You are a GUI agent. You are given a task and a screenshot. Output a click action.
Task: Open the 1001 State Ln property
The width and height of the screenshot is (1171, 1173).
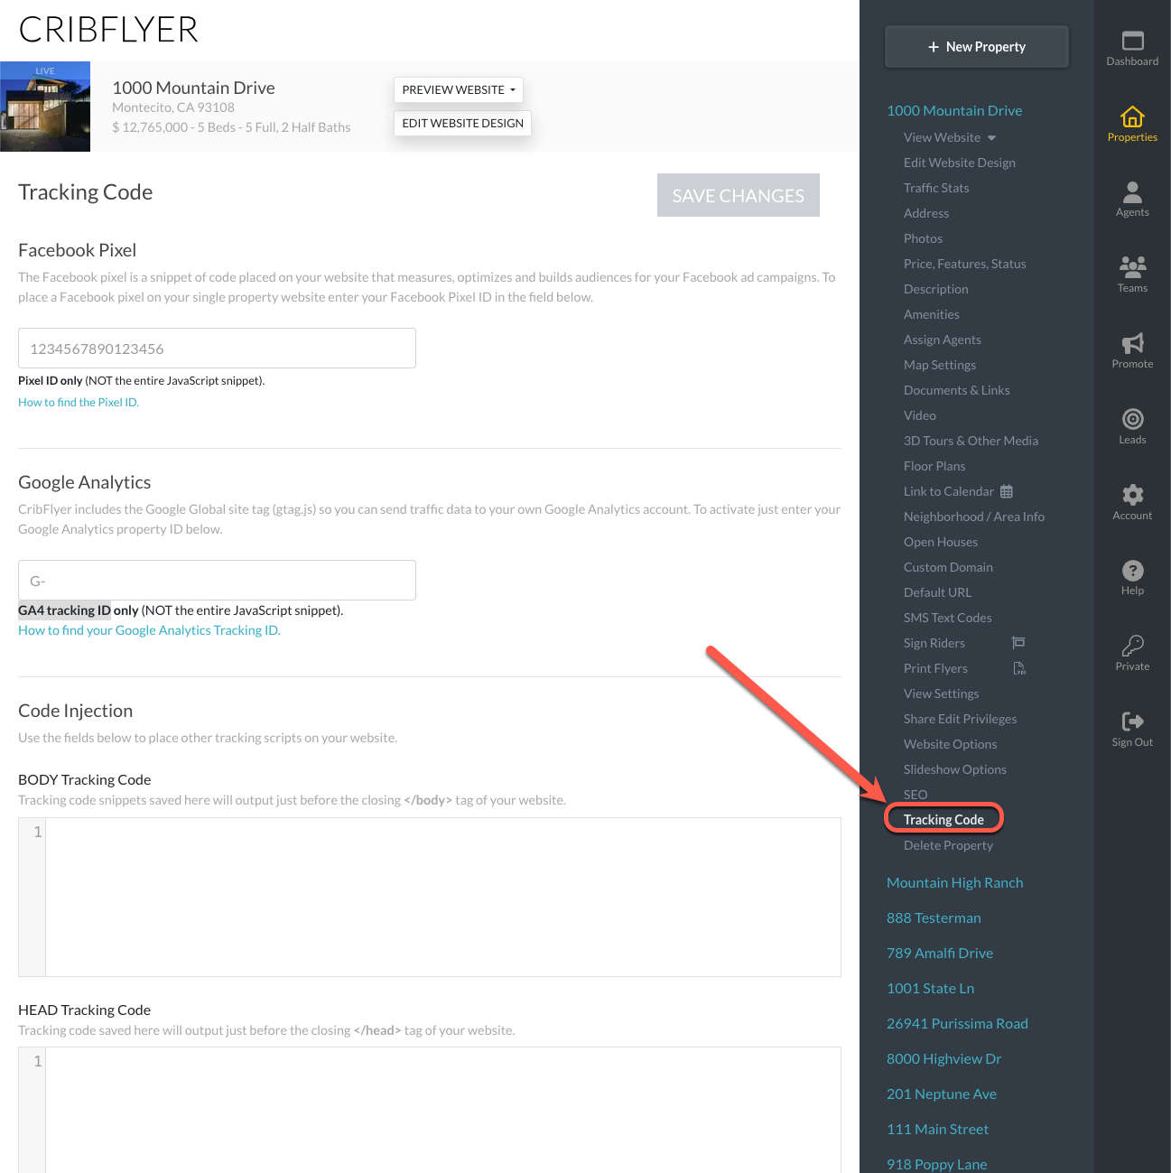[x=930, y=988]
